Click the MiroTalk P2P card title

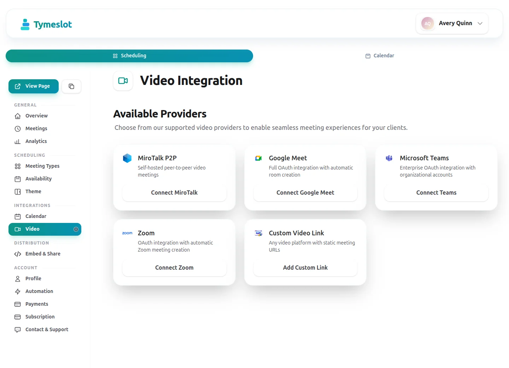(x=157, y=158)
